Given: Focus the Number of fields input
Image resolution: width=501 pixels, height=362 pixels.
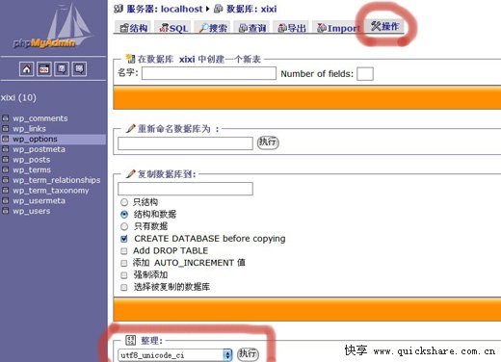Looking at the screenshot, I should (365, 74).
